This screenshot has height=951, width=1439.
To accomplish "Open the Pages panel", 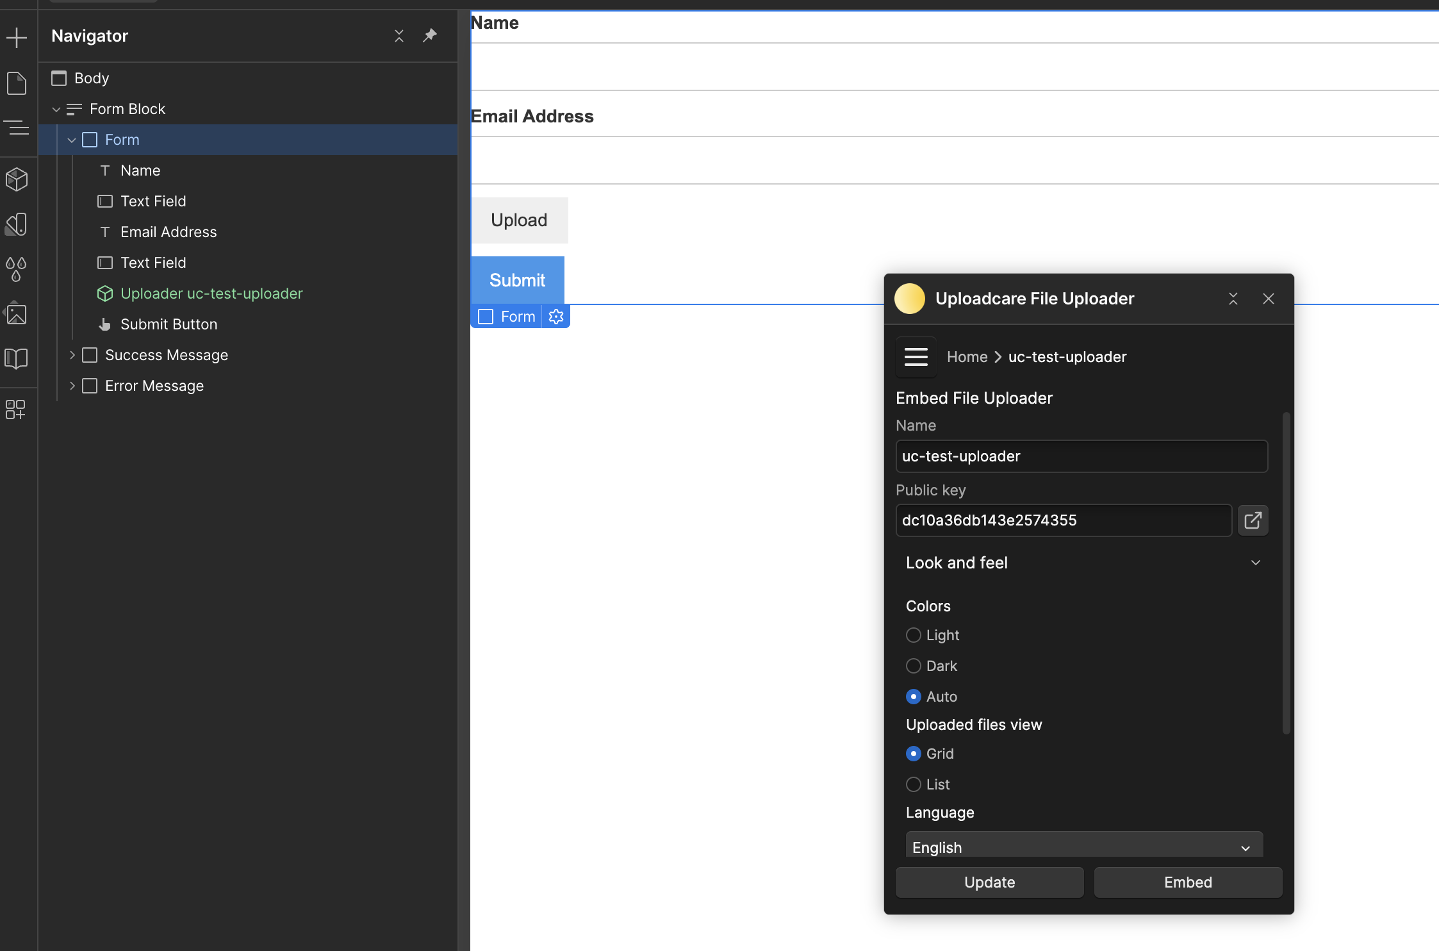I will tap(17, 83).
